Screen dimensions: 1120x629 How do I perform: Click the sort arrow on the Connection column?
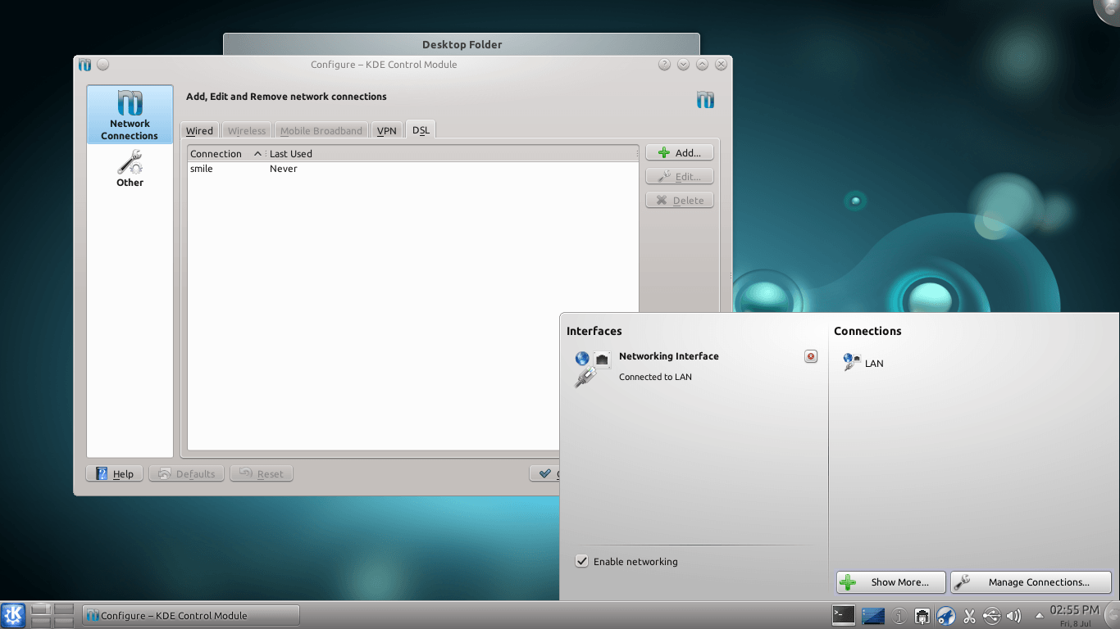[257, 154]
